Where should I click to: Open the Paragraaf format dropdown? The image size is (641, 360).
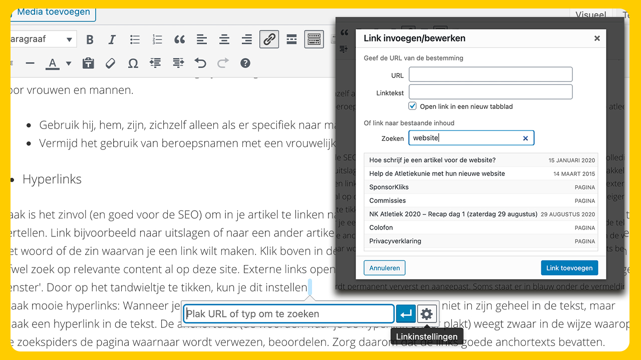43,39
